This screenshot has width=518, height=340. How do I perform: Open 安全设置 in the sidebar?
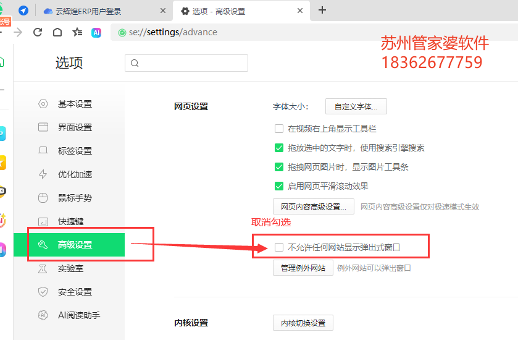pos(69,292)
